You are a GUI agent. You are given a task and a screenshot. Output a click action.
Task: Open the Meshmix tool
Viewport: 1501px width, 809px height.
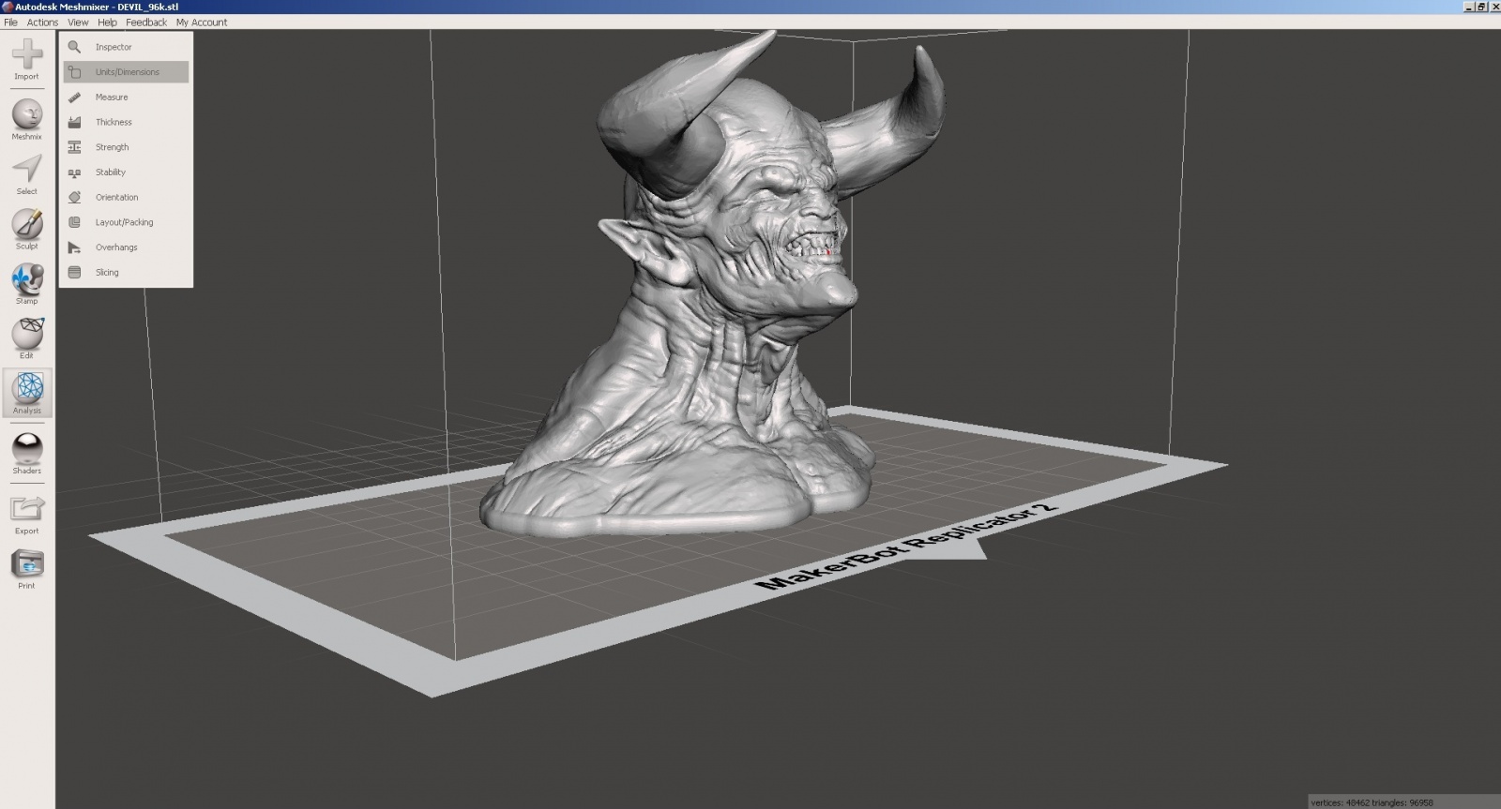click(x=27, y=114)
